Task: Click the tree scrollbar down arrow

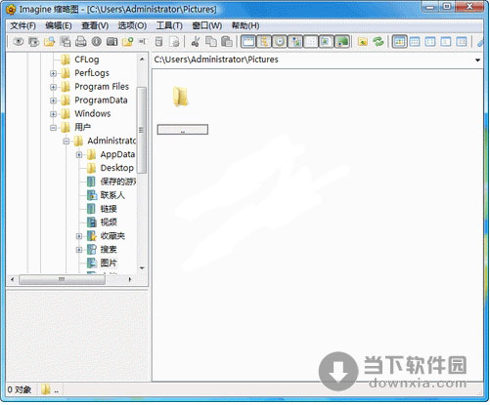Action: tap(142, 268)
